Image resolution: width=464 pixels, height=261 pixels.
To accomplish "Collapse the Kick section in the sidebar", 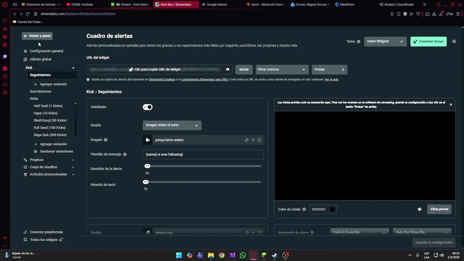I will (x=73, y=68).
